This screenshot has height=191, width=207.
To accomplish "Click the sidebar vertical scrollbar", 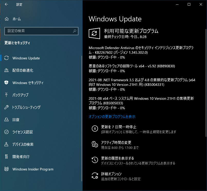I will [82, 119].
